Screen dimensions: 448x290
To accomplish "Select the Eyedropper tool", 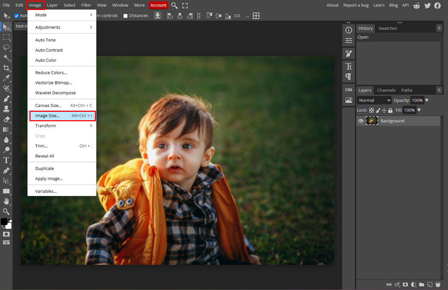I will 6,78.
